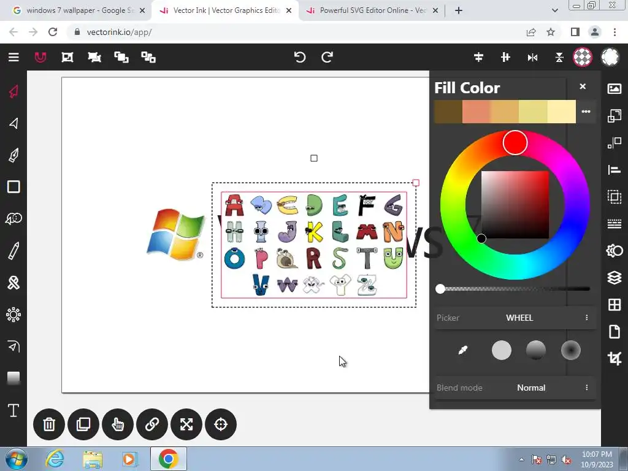Viewport: 628px width, 471px height.
Task: Click the bring to front icon
Action: click(121, 57)
